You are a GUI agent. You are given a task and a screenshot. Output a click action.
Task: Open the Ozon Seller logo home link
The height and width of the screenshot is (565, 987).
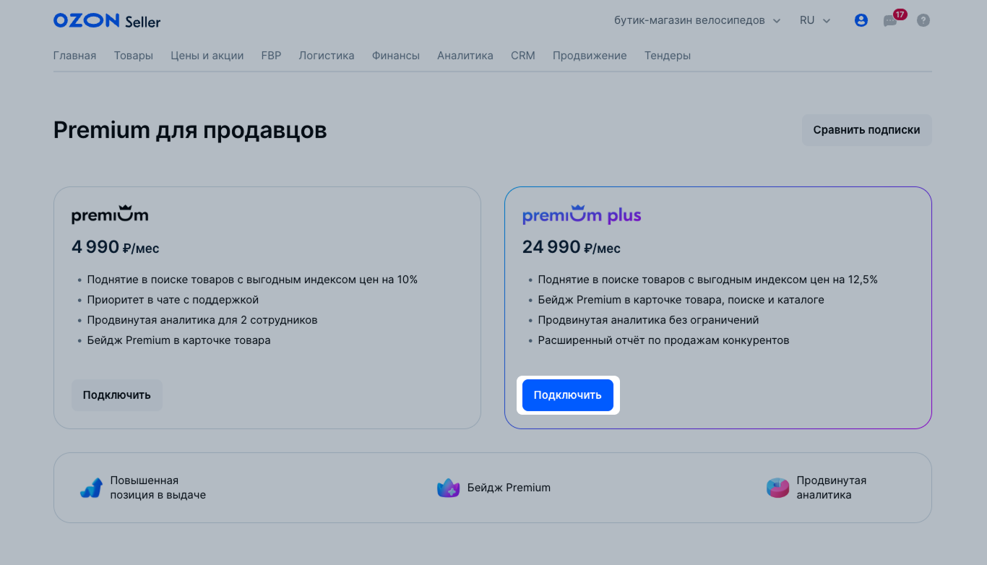pos(107,21)
